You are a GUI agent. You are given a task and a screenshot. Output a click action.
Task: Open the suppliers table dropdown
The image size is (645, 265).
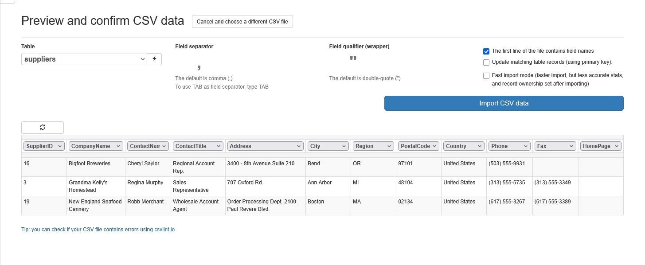84,59
